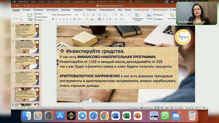Click Создать слайд button

30,17
